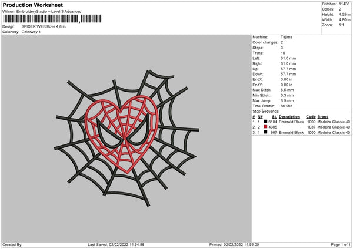Image resolution: width=353 pixels, height=249 pixels.
Task: Select Stitches count 11438
Action: pos(344,4)
